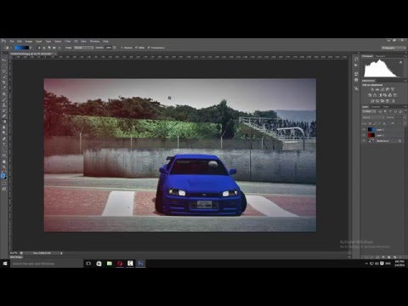The width and height of the screenshot is (408, 306).
Task: Switch to the Navigator tab
Action: (x=380, y=56)
